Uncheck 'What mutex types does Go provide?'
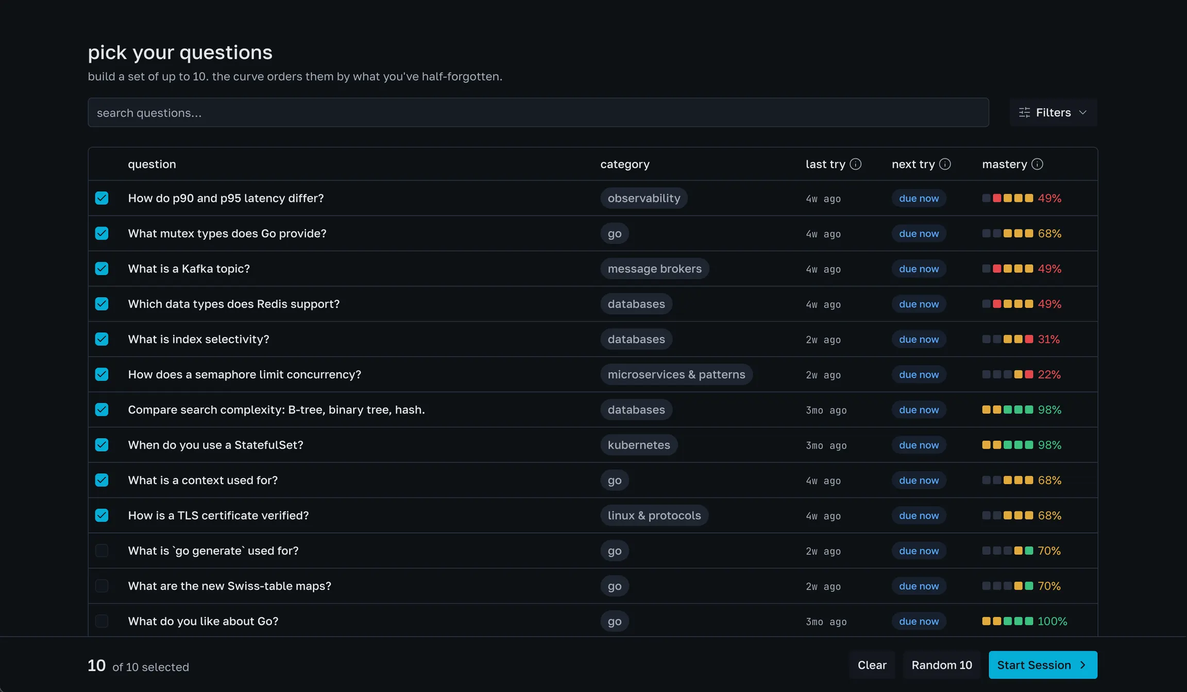Viewport: 1187px width, 692px height. [101, 233]
